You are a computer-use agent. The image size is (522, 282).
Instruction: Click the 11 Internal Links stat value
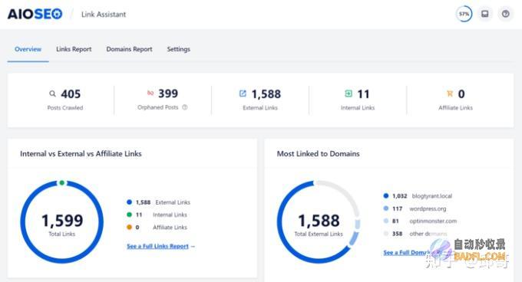[363, 94]
